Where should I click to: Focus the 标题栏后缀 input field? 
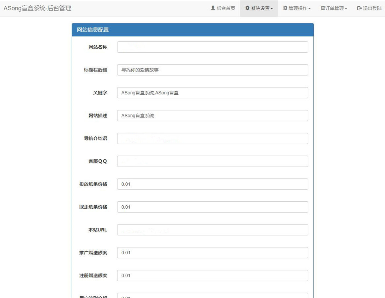[213, 70]
